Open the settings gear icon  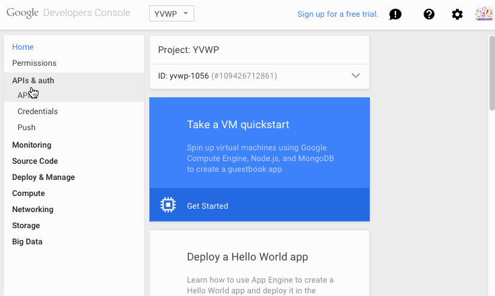(x=457, y=14)
